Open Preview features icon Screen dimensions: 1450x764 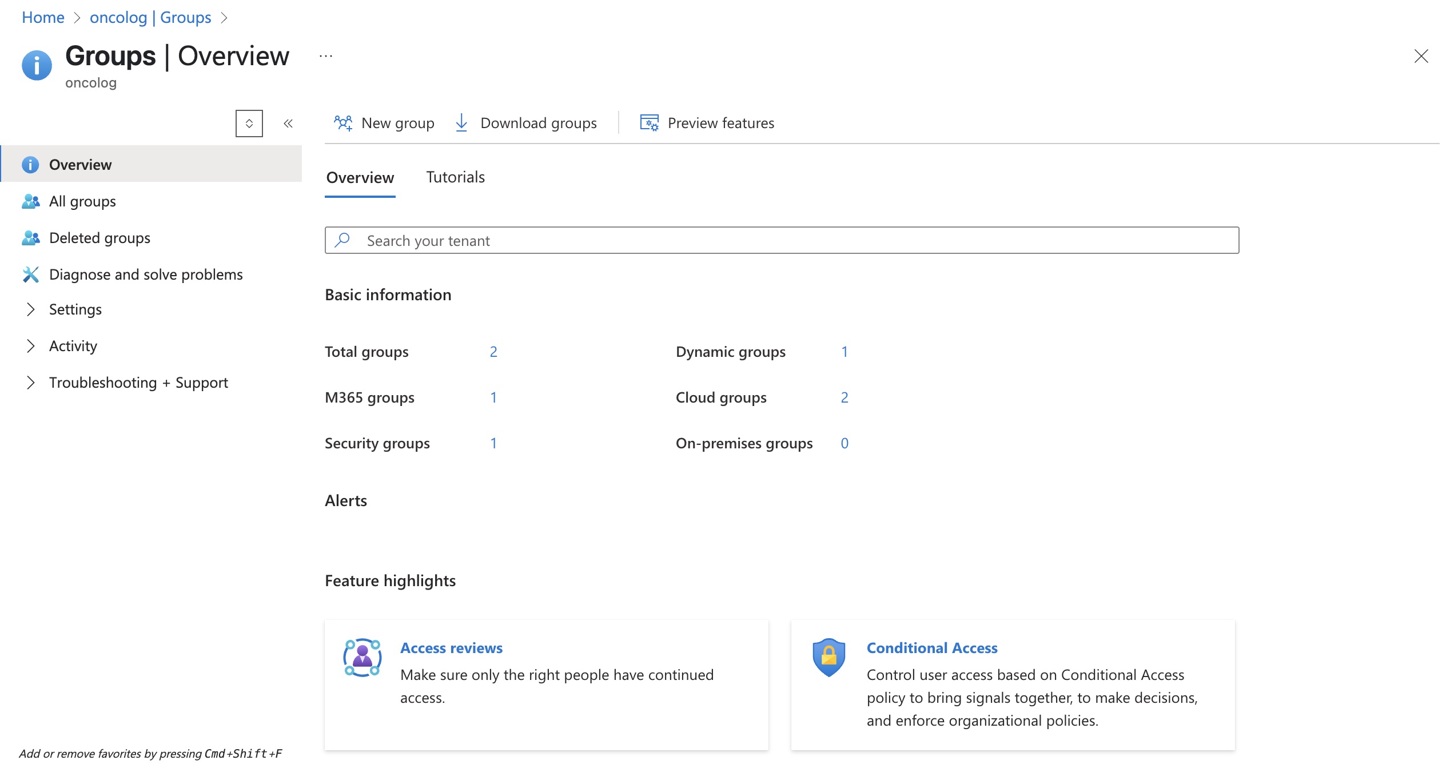pyautogui.click(x=649, y=123)
